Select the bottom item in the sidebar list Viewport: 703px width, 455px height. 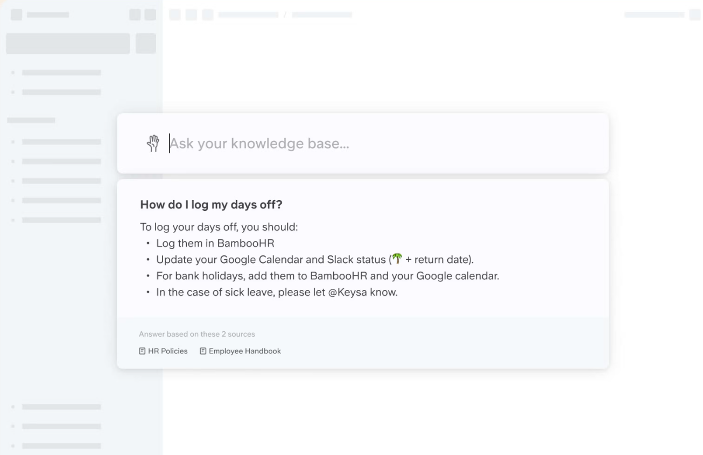click(x=61, y=445)
